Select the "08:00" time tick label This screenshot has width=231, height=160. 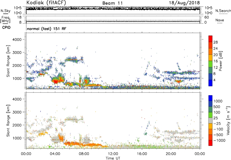tap(84, 154)
